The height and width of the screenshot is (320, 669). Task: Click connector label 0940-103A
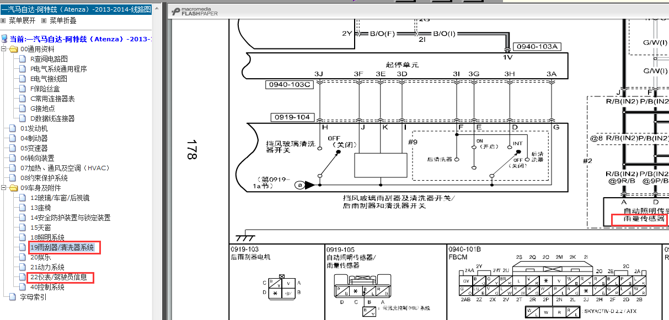pos(537,47)
